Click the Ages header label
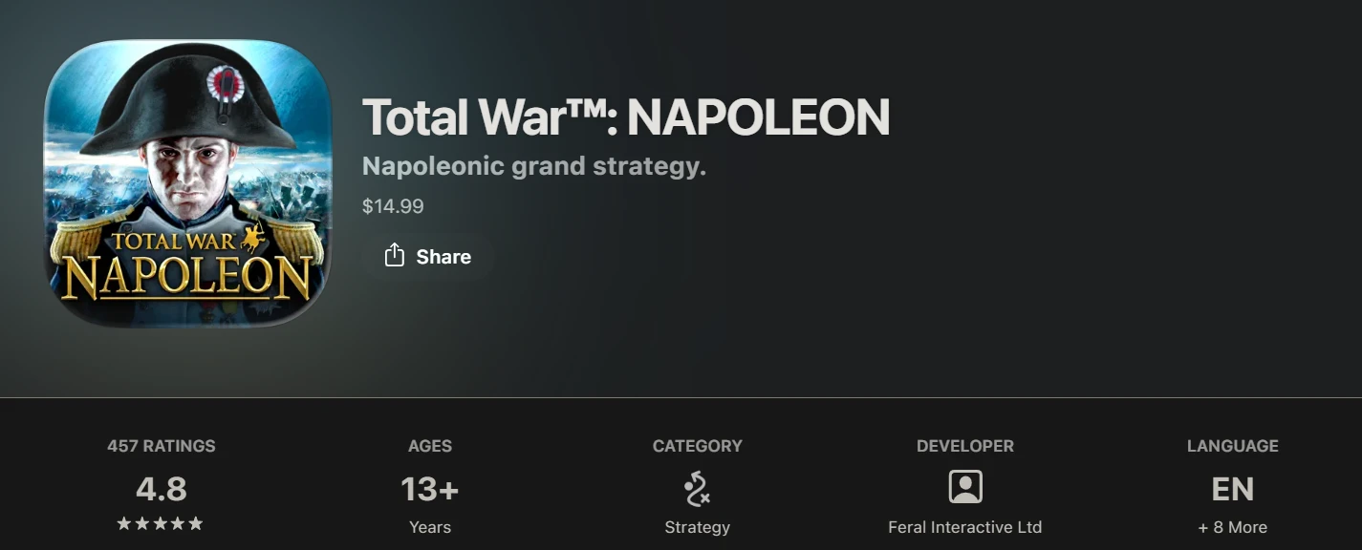This screenshot has height=550, width=1362. pyautogui.click(x=430, y=446)
